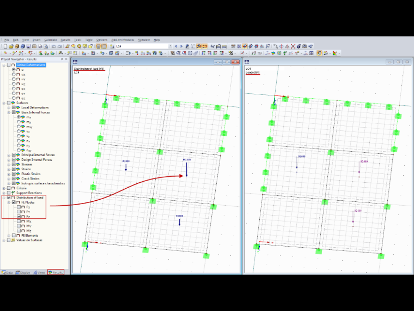Minimize the right Loads window
Viewport: 414px width, 311px height.
click(x=389, y=62)
